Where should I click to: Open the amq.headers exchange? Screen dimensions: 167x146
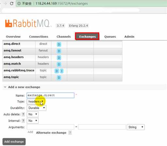click(14, 57)
